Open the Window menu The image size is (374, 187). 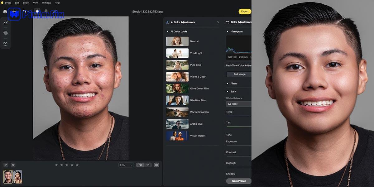pyautogui.click(x=46, y=3)
